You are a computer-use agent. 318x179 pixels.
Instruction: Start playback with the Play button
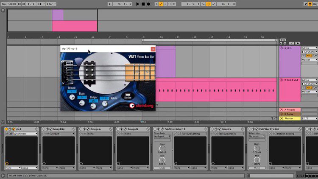coord(138,4)
